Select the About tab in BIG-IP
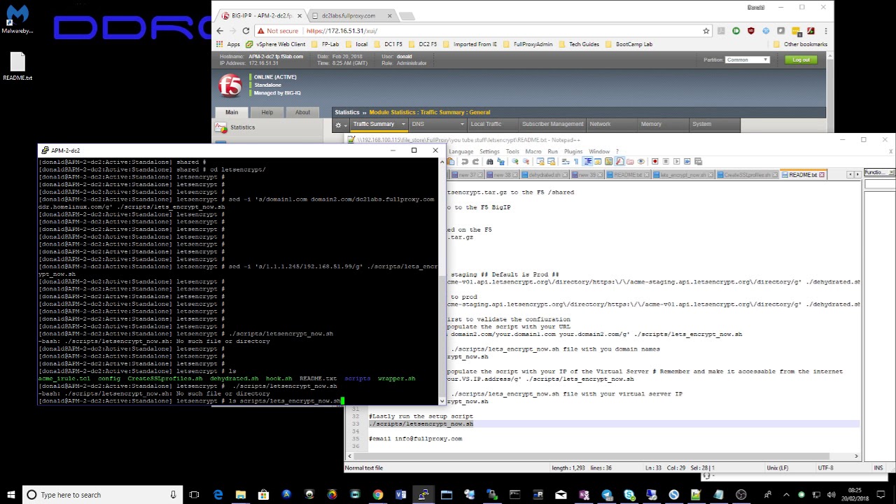 click(302, 112)
